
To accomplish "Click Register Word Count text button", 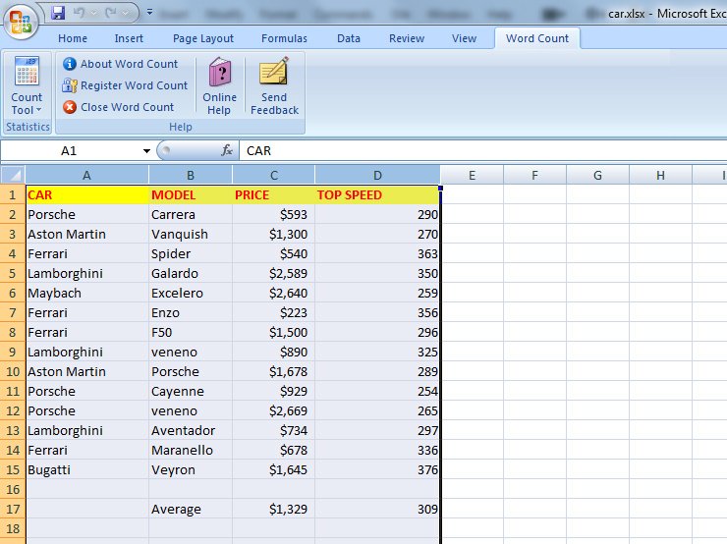I will (134, 85).
